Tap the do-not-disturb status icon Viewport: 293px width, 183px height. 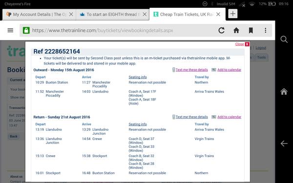205,4
